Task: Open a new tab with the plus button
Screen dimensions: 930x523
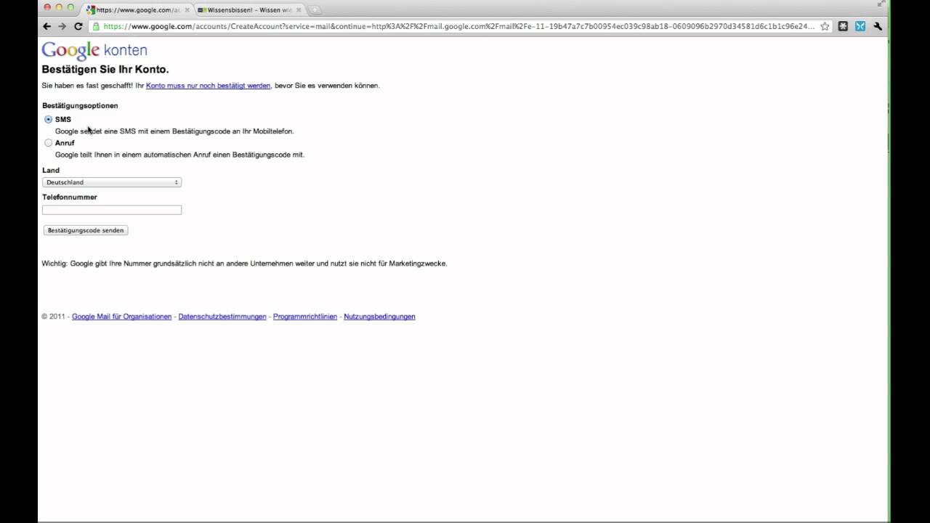Action: point(315,10)
